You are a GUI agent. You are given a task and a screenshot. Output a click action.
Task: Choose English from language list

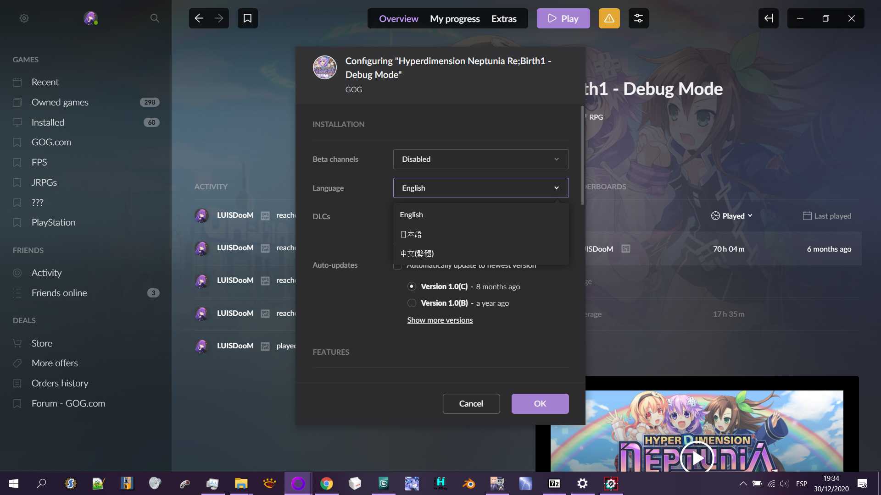point(481,214)
